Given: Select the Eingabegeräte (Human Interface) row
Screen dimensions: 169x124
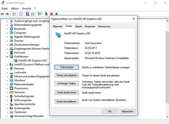Looking at the screenshot, I should click(32, 49).
